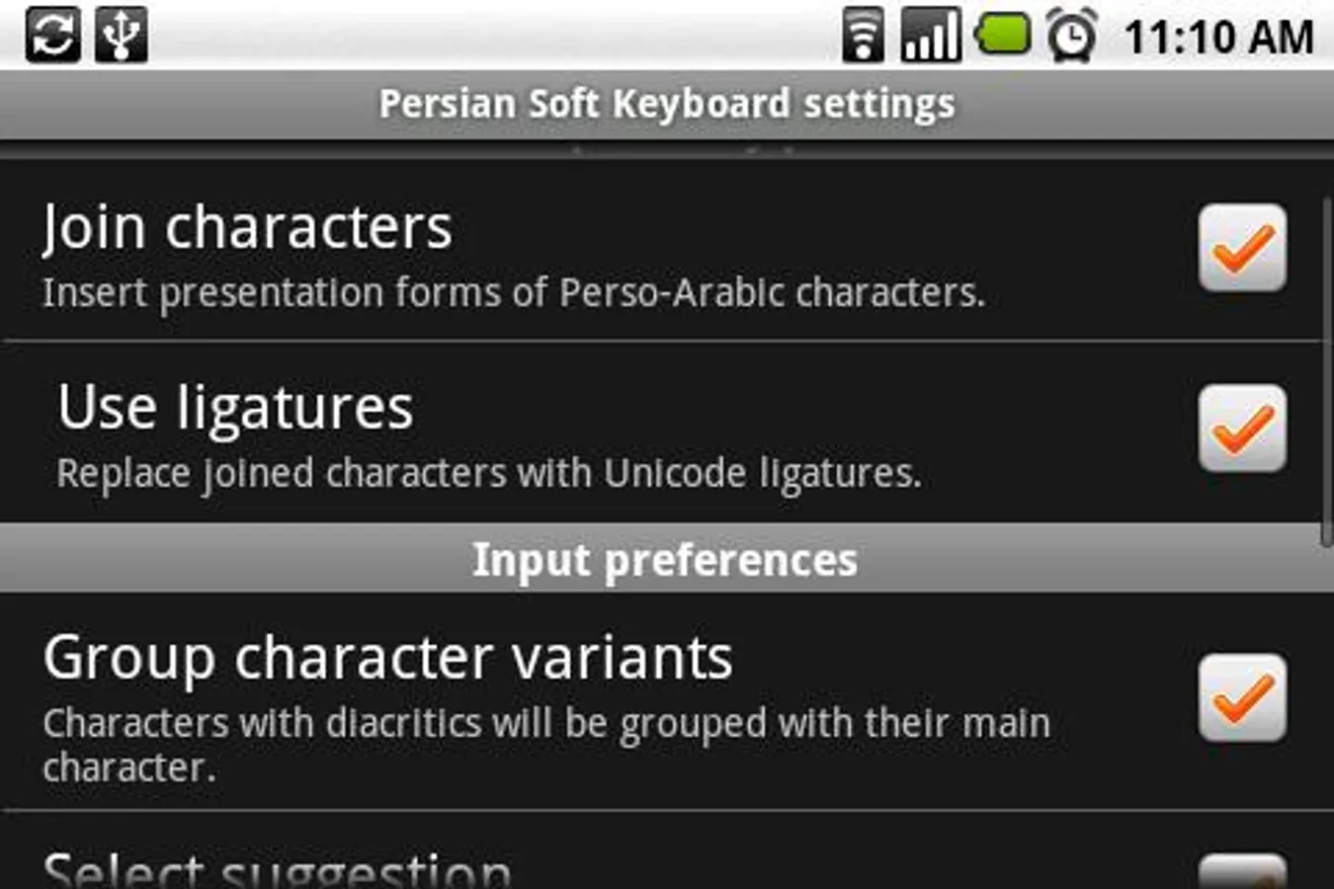Tap the Perso-Arabic presentation forms description
The height and width of the screenshot is (889, 1334).
click(514, 292)
